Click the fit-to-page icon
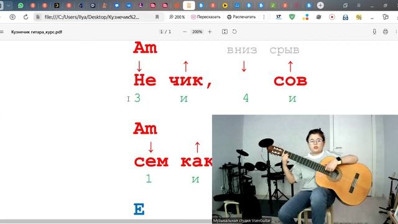The image size is (398, 224). (x=224, y=32)
